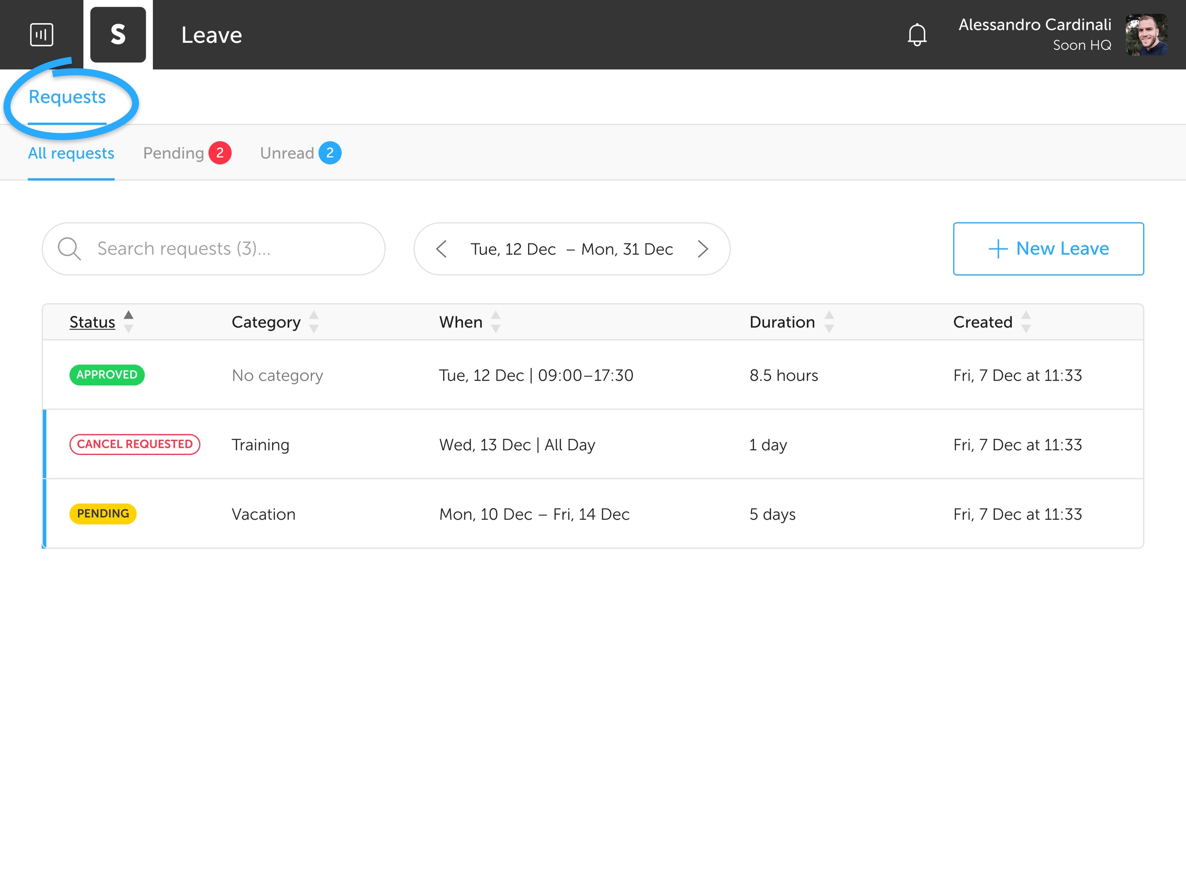Screen dimensions: 1186x889
Task: Click the New Leave button
Action: [1048, 249]
